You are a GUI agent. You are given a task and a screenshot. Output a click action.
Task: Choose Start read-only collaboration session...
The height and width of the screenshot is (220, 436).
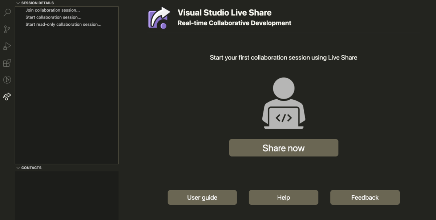(x=63, y=25)
